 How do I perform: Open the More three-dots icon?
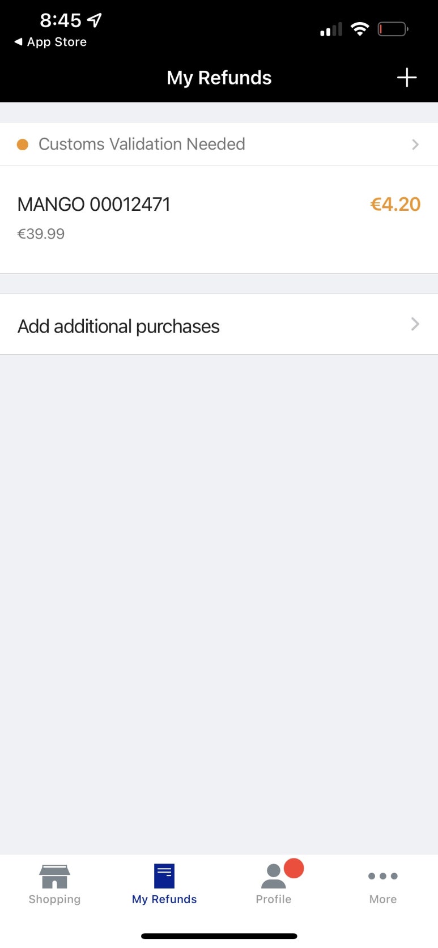383,876
